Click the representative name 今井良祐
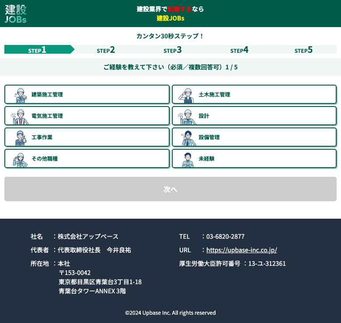 click(x=119, y=250)
